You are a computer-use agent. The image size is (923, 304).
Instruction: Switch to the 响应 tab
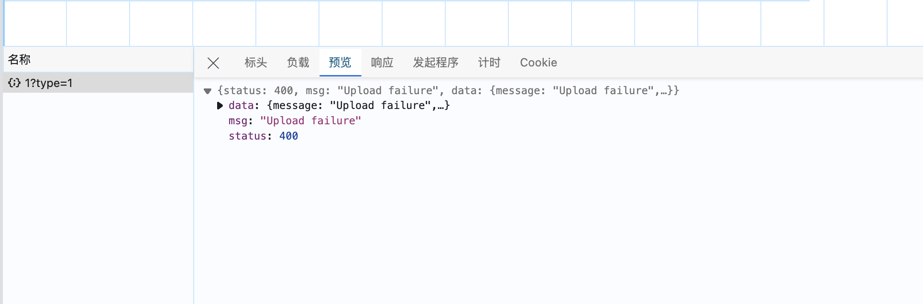[x=382, y=63]
